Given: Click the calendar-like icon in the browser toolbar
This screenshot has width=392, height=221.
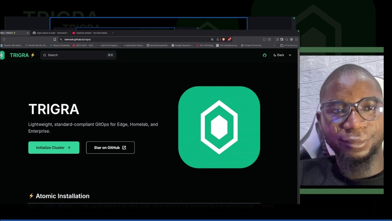Looking at the screenshot, I should 269,39.
